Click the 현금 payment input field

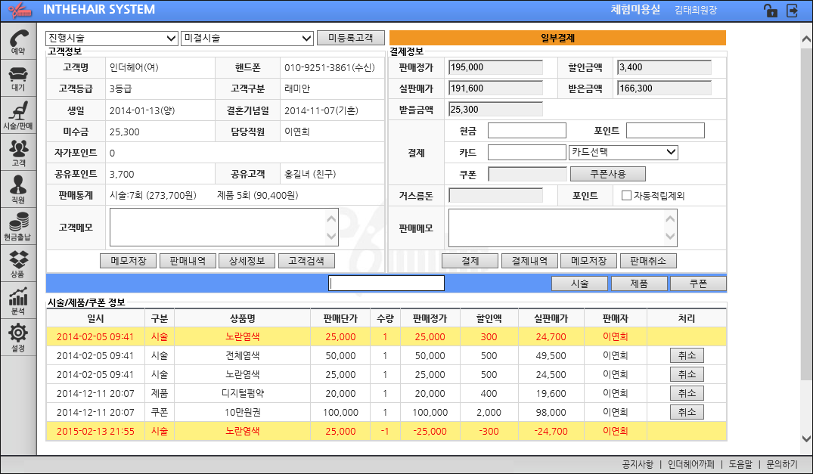(x=526, y=131)
